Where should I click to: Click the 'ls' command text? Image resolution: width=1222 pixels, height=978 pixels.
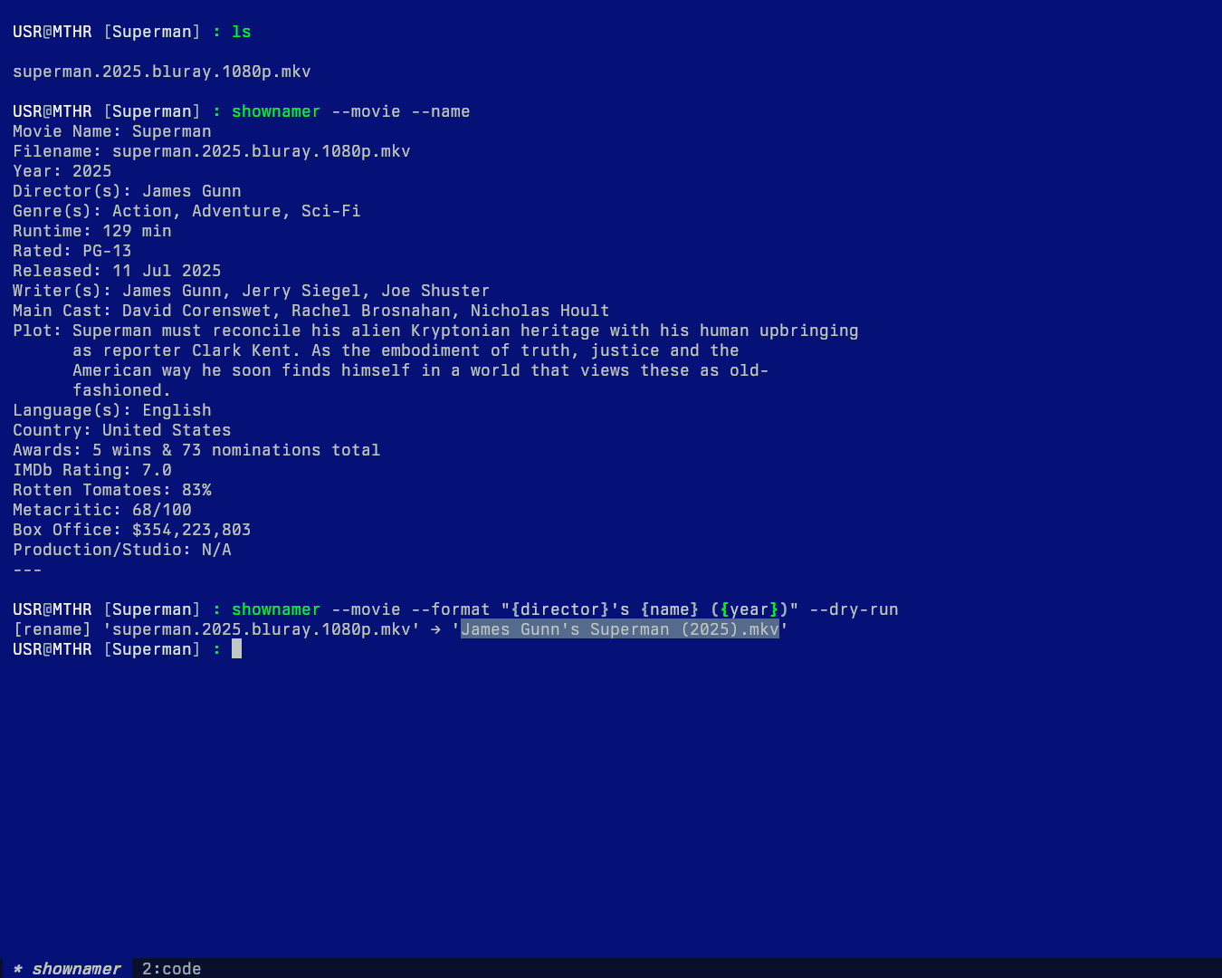coord(242,32)
